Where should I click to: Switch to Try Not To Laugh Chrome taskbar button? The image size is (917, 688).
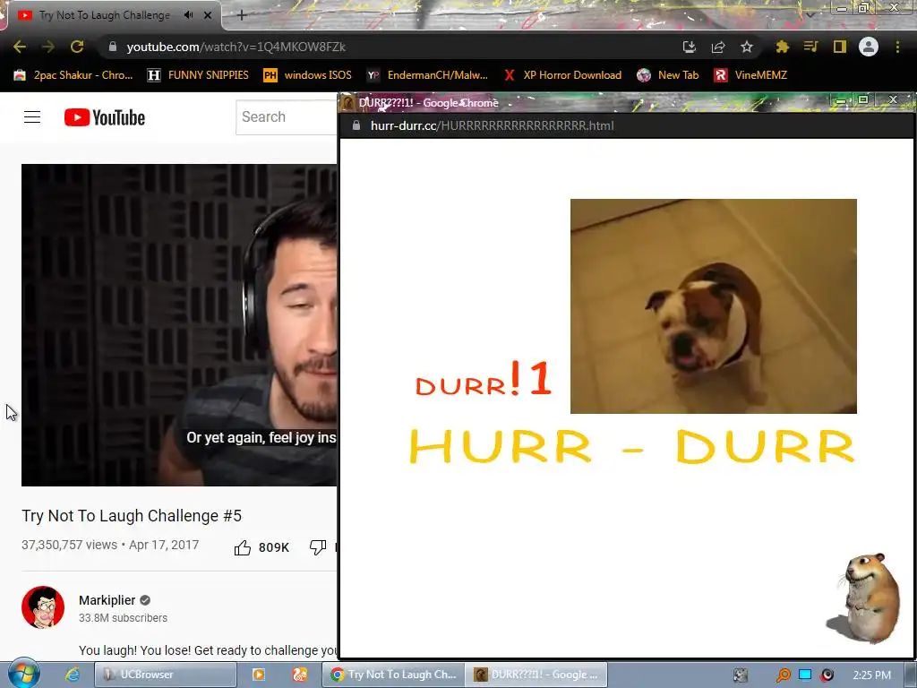pyautogui.click(x=394, y=675)
